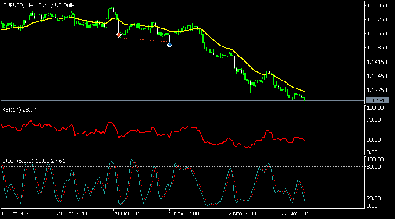Click the 1.14160 price scale value
This screenshot has width=395, height=219.
(377, 62)
